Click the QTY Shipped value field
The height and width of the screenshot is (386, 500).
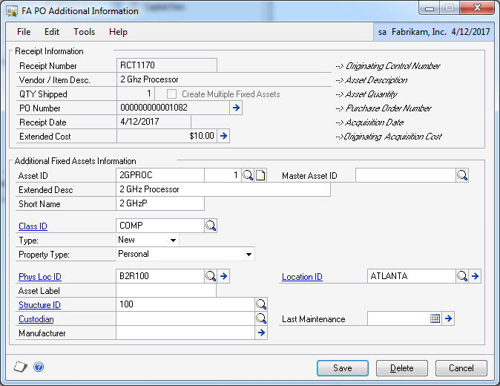136,94
